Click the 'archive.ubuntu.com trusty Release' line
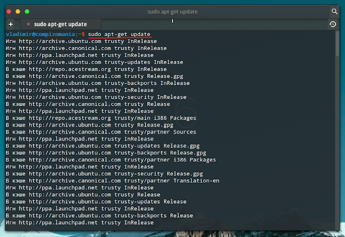Image resolution: width=345 pixels, height=237 pixels. (x=83, y=195)
